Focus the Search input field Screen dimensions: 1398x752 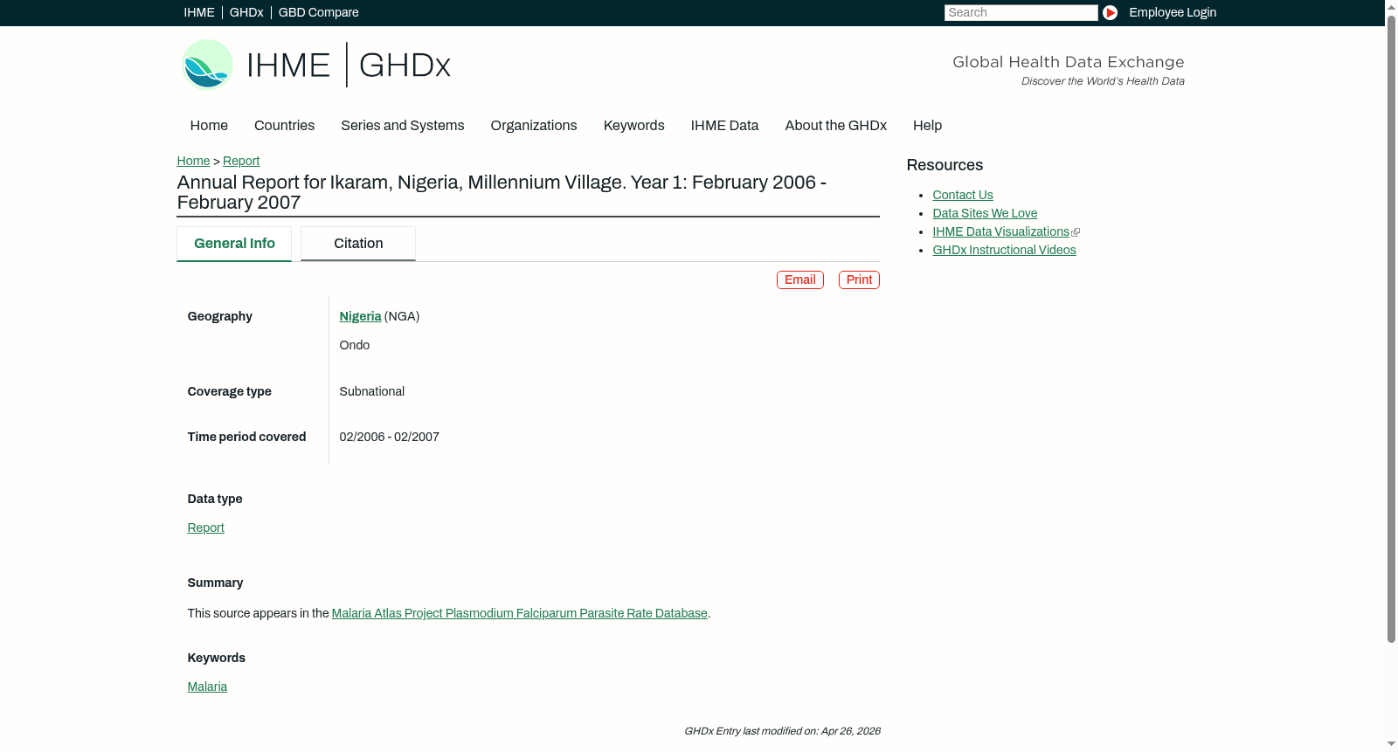1021,12
